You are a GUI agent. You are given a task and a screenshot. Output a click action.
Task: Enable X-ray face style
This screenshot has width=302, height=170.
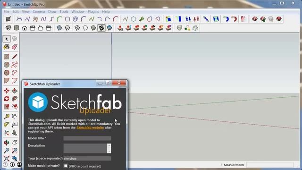click(59, 28)
